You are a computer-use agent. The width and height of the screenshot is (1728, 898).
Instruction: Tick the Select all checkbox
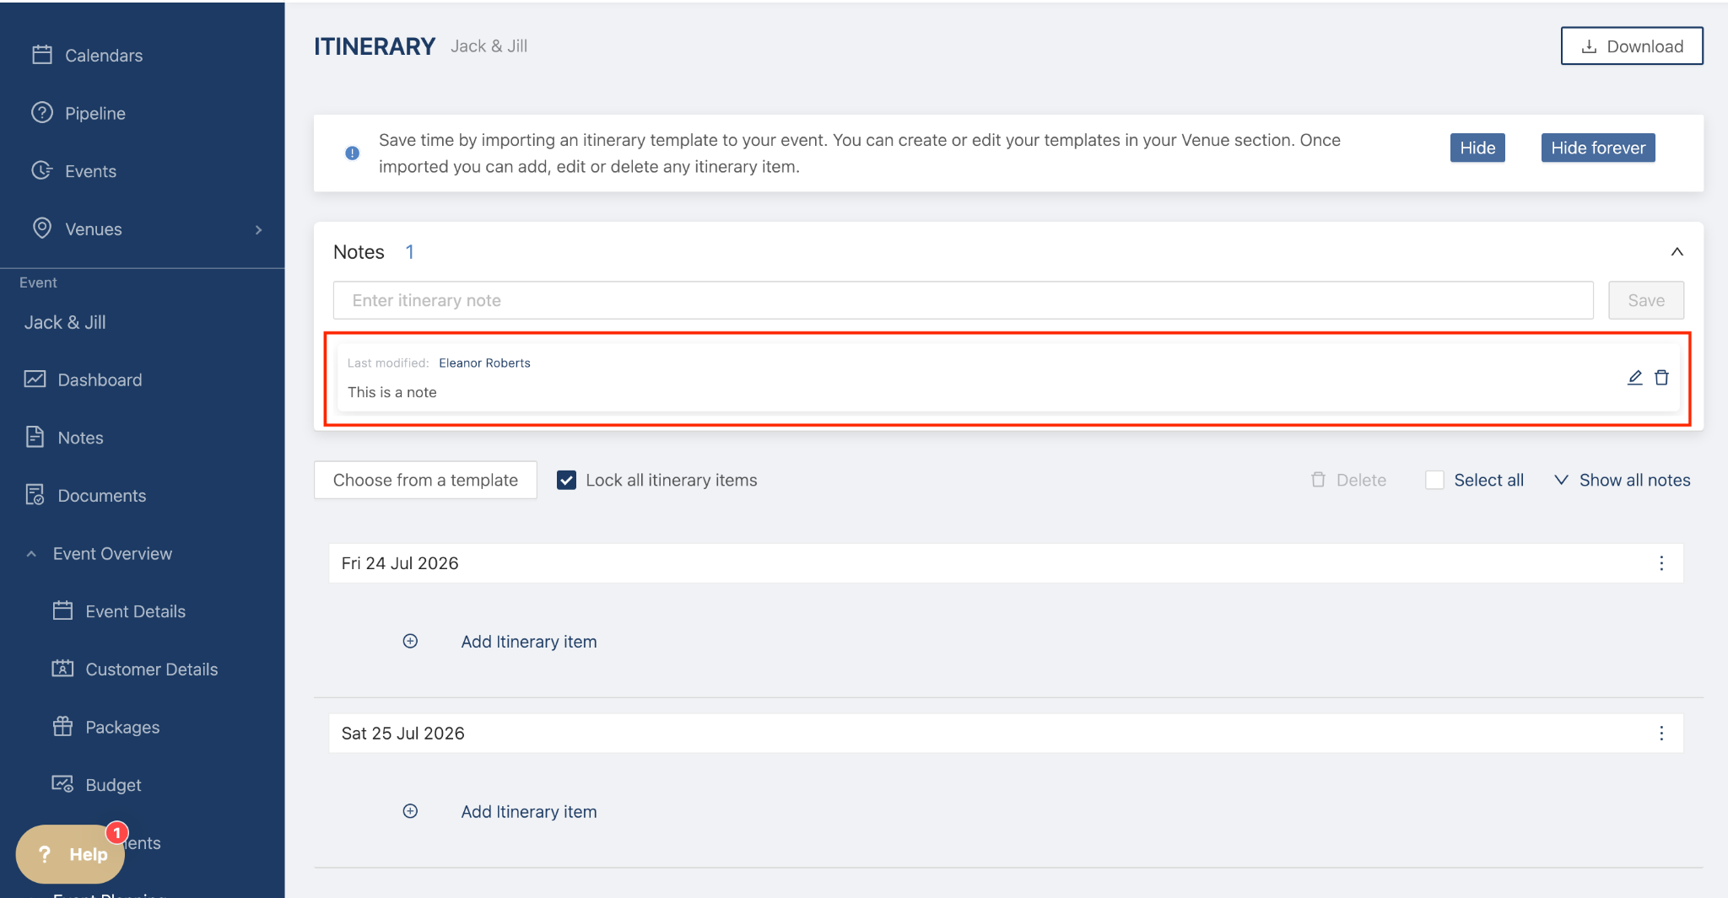(1434, 481)
